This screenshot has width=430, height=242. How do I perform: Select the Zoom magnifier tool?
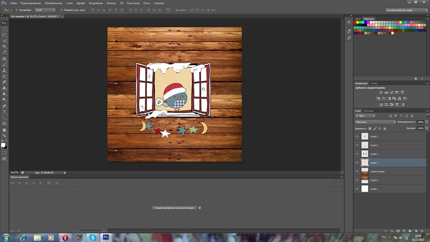pyautogui.click(x=4, y=136)
